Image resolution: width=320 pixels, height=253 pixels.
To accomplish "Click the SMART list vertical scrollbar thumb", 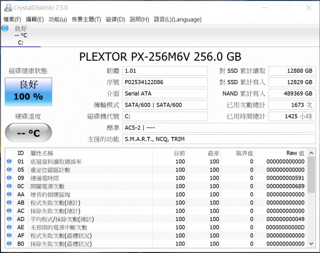I will tap(311, 175).
